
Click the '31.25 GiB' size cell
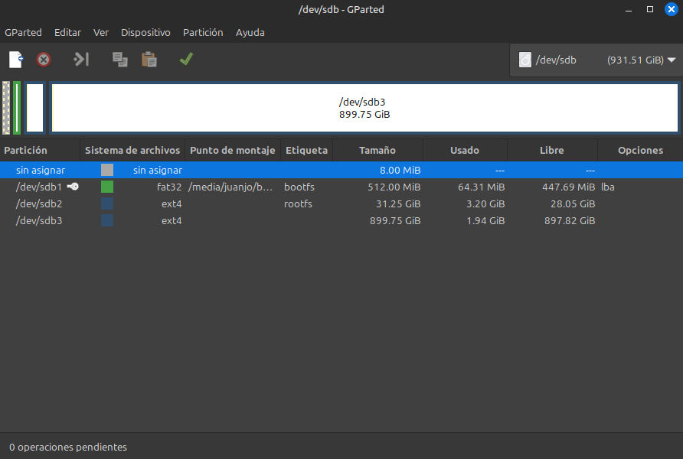(x=398, y=204)
